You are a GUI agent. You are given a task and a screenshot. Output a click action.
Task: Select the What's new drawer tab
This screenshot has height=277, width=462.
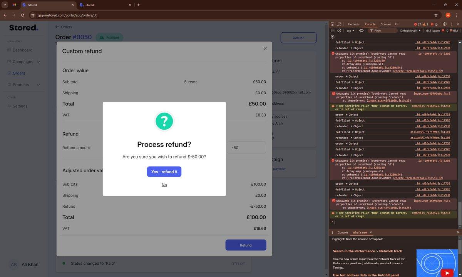pyautogui.click(x=360, y=232)
